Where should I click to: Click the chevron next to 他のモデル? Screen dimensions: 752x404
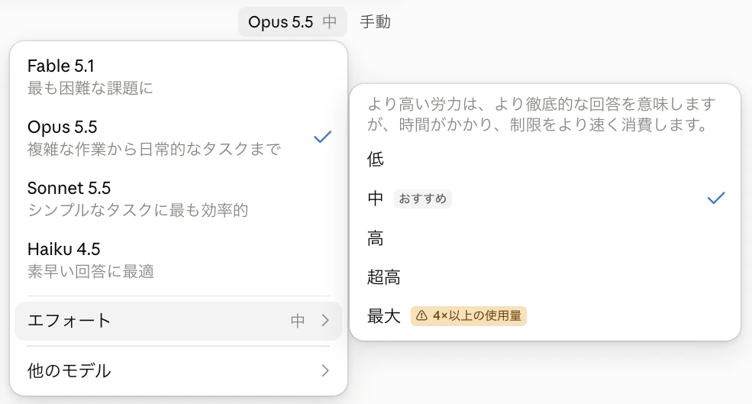click(x=326, y=370)
